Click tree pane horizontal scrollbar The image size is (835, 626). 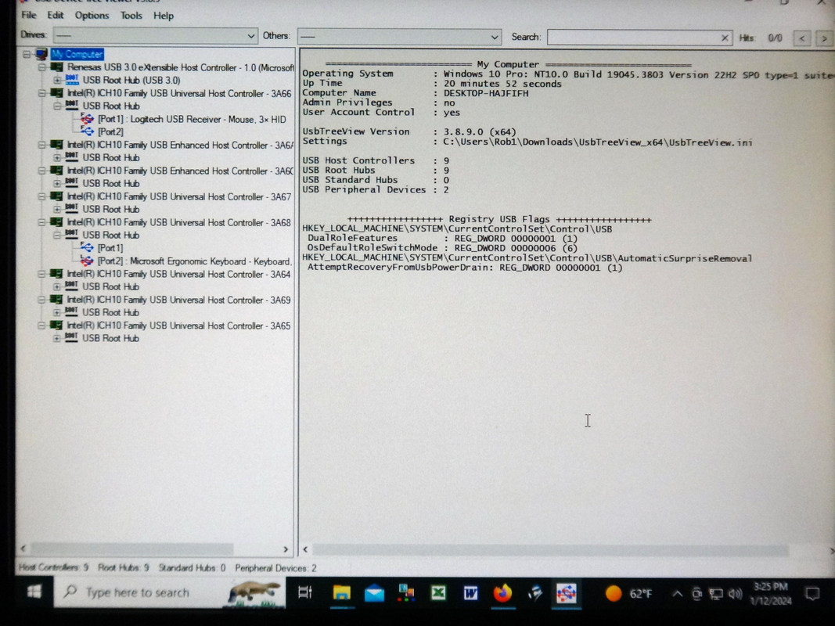pos(131,549)
